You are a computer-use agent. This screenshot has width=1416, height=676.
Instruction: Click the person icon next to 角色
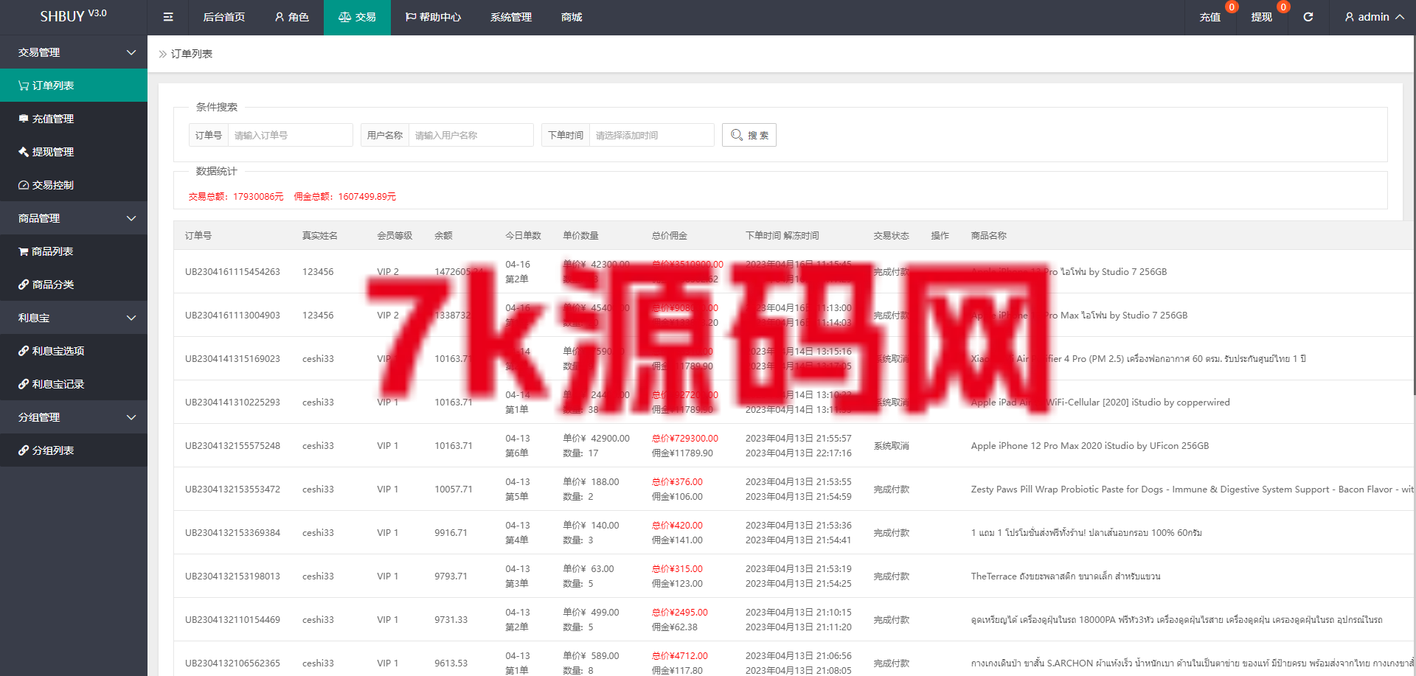point(280,17)
